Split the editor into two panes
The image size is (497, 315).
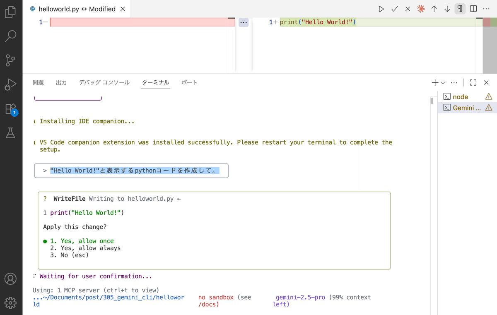(473, 8)
